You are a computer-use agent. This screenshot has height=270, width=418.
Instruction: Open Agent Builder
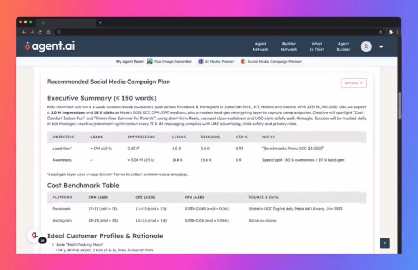[343, 47]
